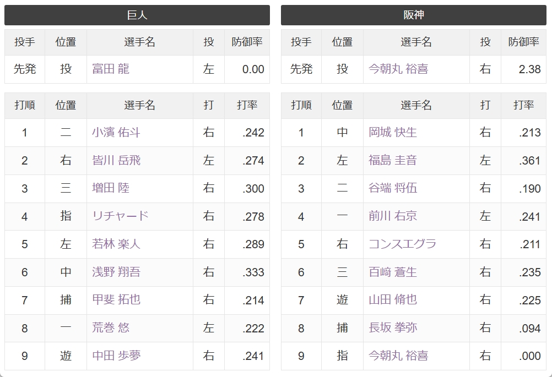Open コンスエグラ player profile
The width and height of the screenshot is (552, 377).
coord(402,244)
